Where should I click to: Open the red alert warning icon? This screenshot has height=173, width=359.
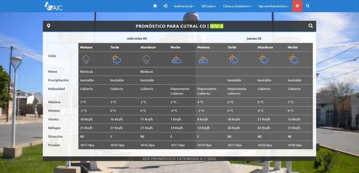click(297, 6)
